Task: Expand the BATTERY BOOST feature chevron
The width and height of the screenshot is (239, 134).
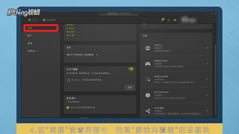Action: pyautogui.click(x=207, y=95)
